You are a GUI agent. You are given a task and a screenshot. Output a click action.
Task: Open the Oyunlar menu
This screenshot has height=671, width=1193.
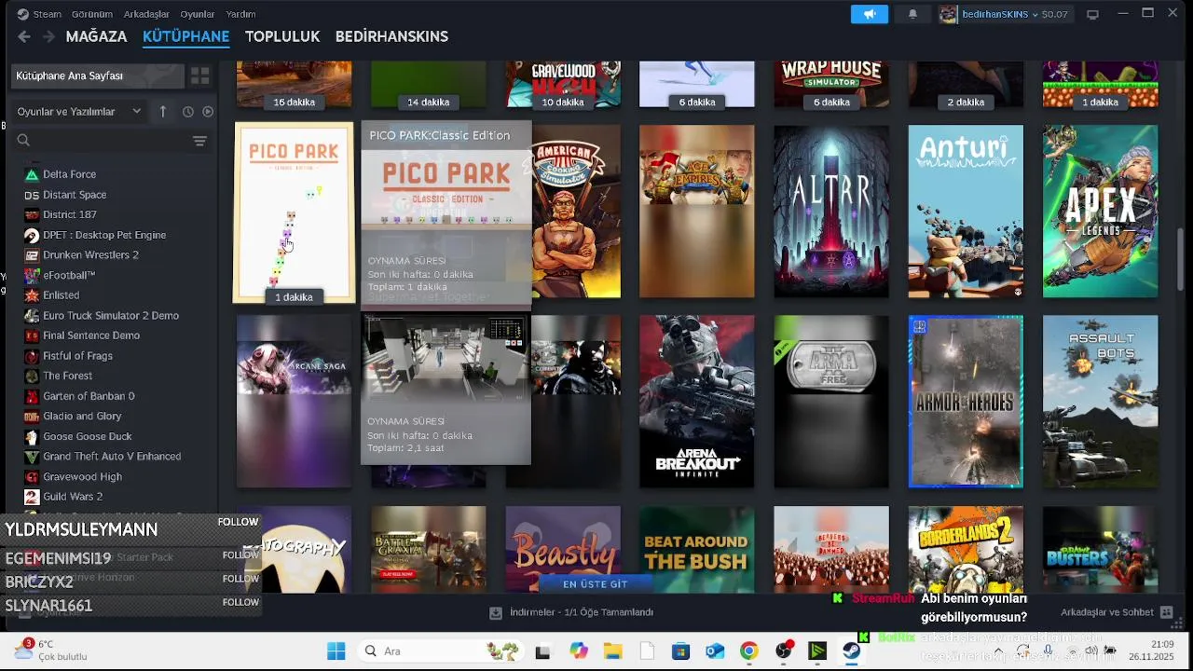(x=198, y=14)
